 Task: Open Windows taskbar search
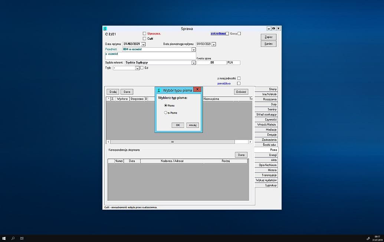(x=13, y=238)
